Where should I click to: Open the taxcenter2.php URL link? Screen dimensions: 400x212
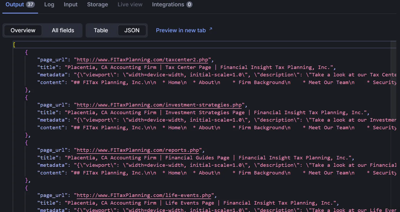click(142, 60)
